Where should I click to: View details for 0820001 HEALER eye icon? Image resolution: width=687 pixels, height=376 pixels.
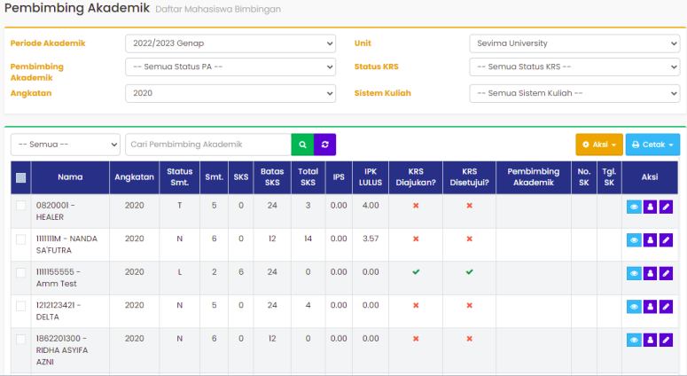pos(634,207)
